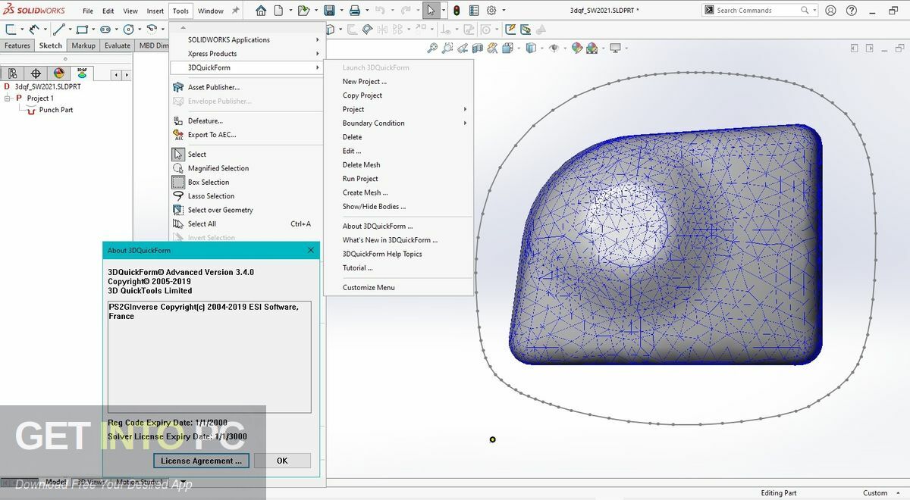This screenshot has width=910, height=500.
Task: Open the ConfigurationManager crosshair tab
Action: tap(36, 73)
